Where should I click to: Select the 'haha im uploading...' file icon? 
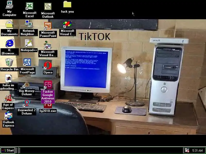tap(8, 79)
